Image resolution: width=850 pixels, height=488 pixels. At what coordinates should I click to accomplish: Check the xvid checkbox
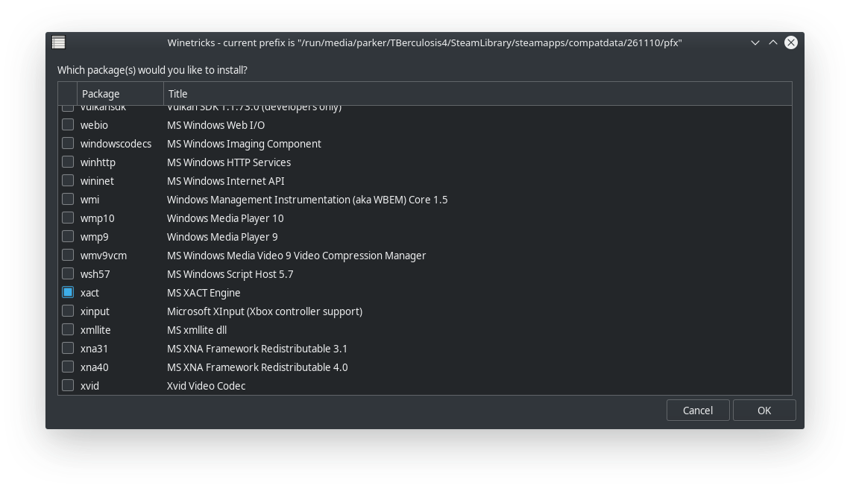[68, 386]
